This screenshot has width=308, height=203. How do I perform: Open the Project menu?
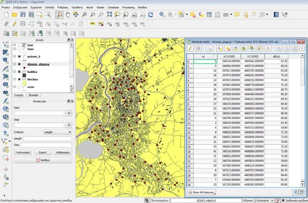5,7
